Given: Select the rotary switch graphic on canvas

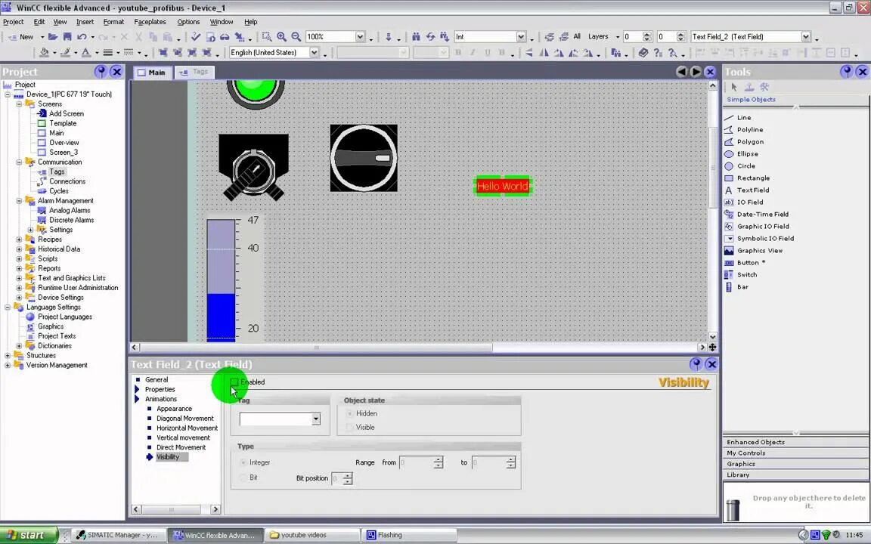Looking at the screenshot, I should click(364, 158).
